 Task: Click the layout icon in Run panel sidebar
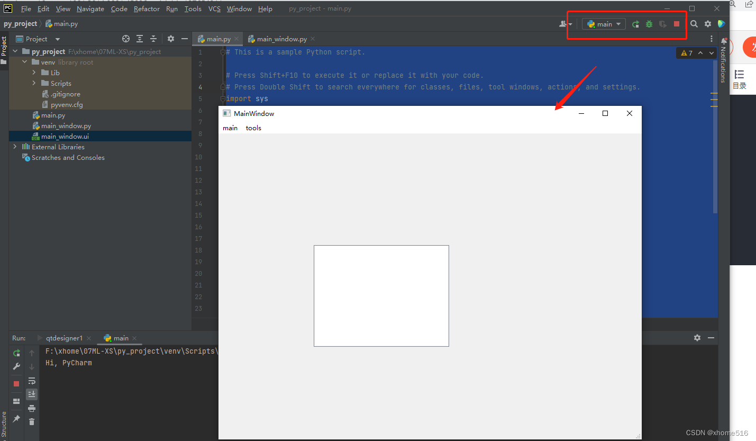(x=16, y=401)
